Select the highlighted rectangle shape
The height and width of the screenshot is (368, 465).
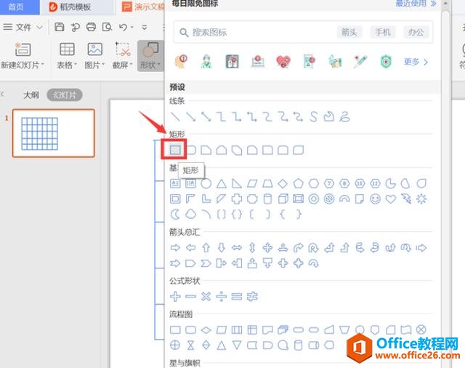[x=175, y=150]
